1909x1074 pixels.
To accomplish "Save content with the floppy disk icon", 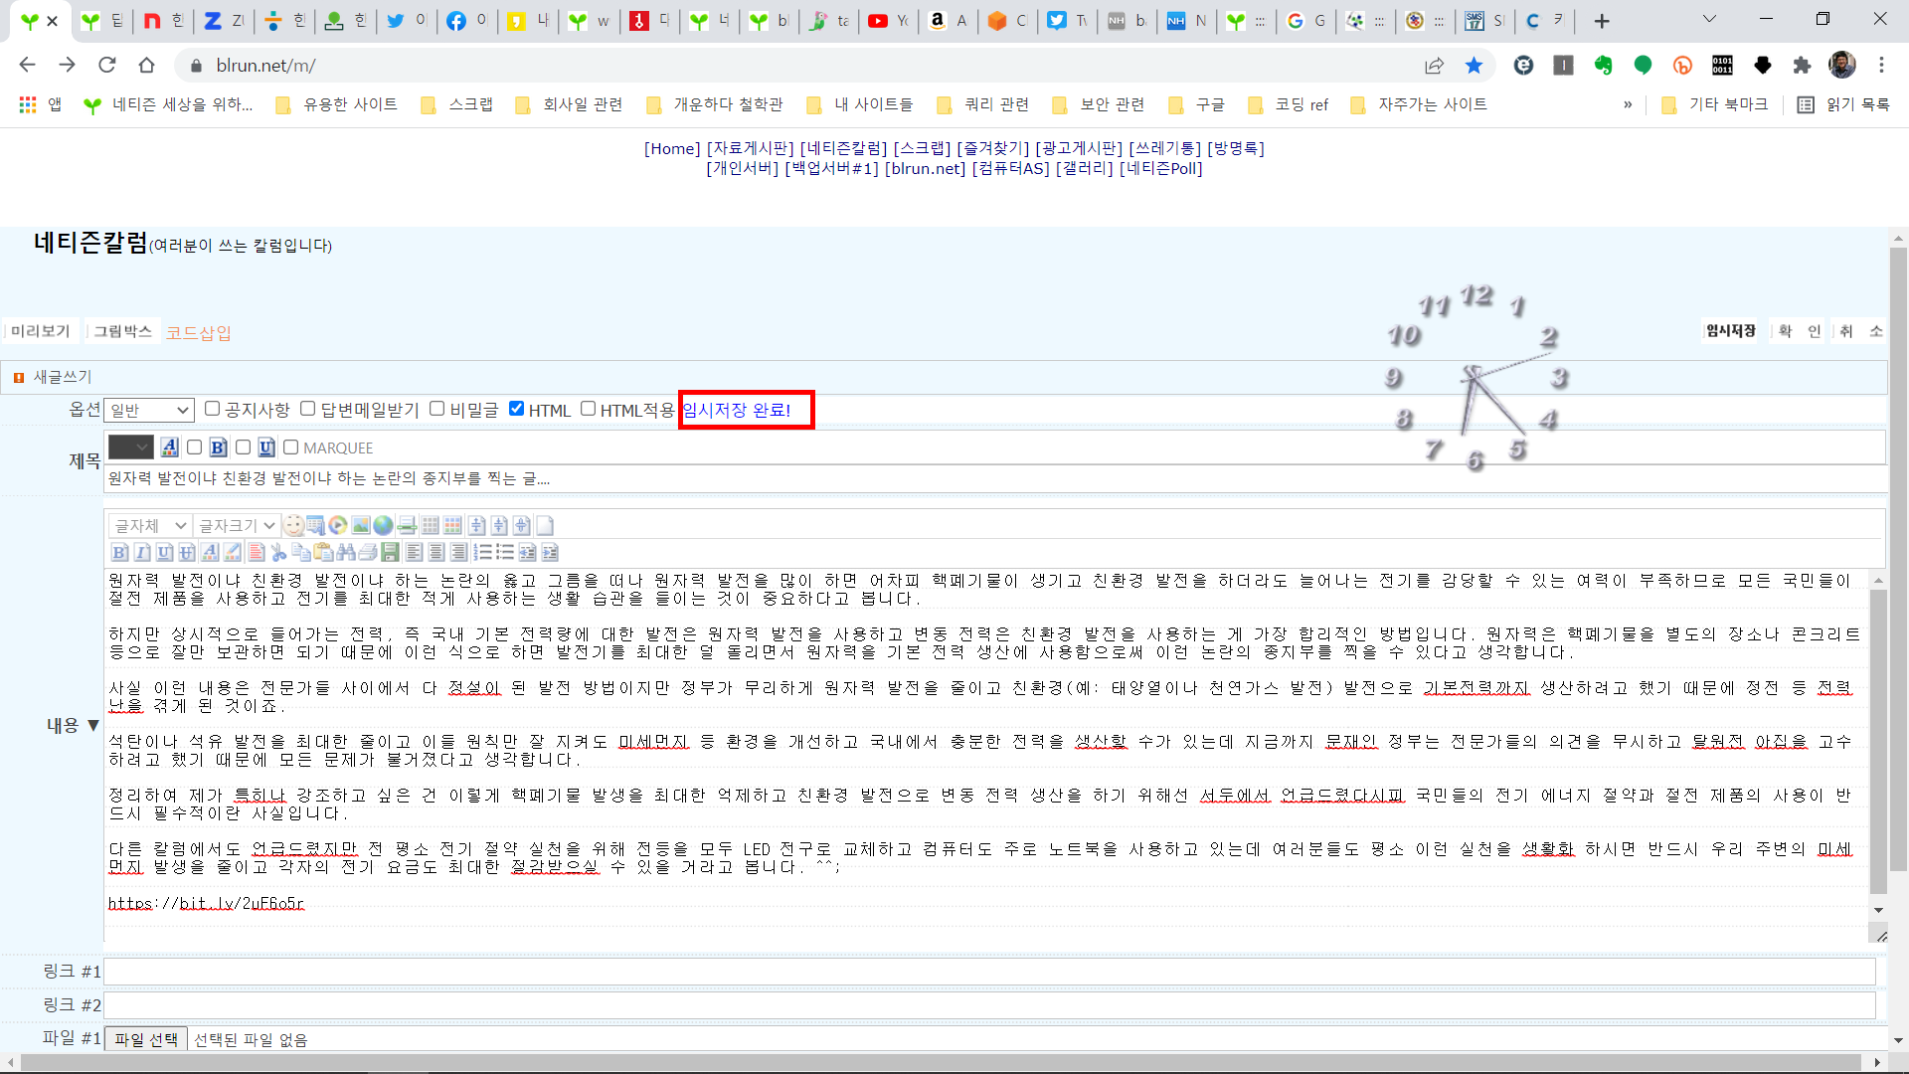I will [390, 552].
